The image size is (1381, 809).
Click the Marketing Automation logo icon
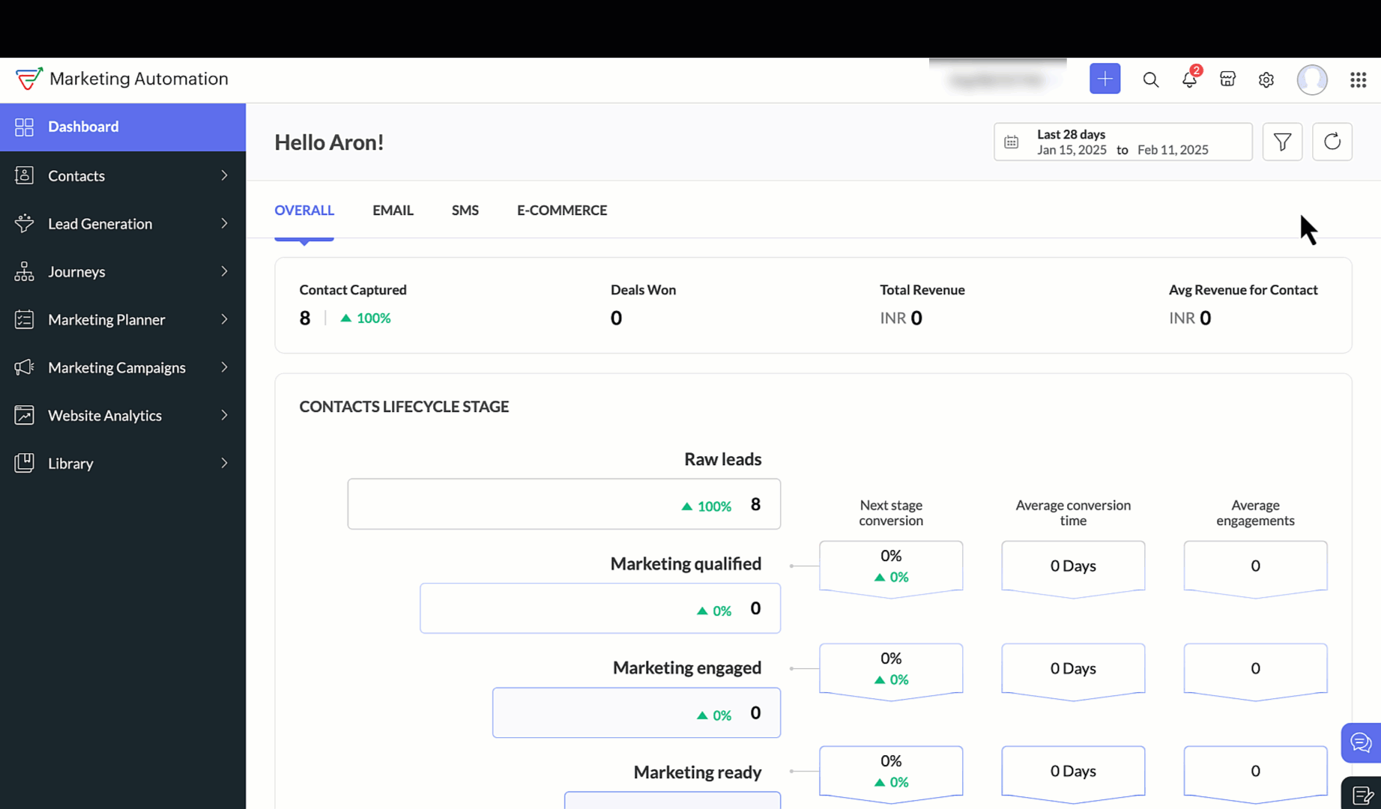click(29, 79)
